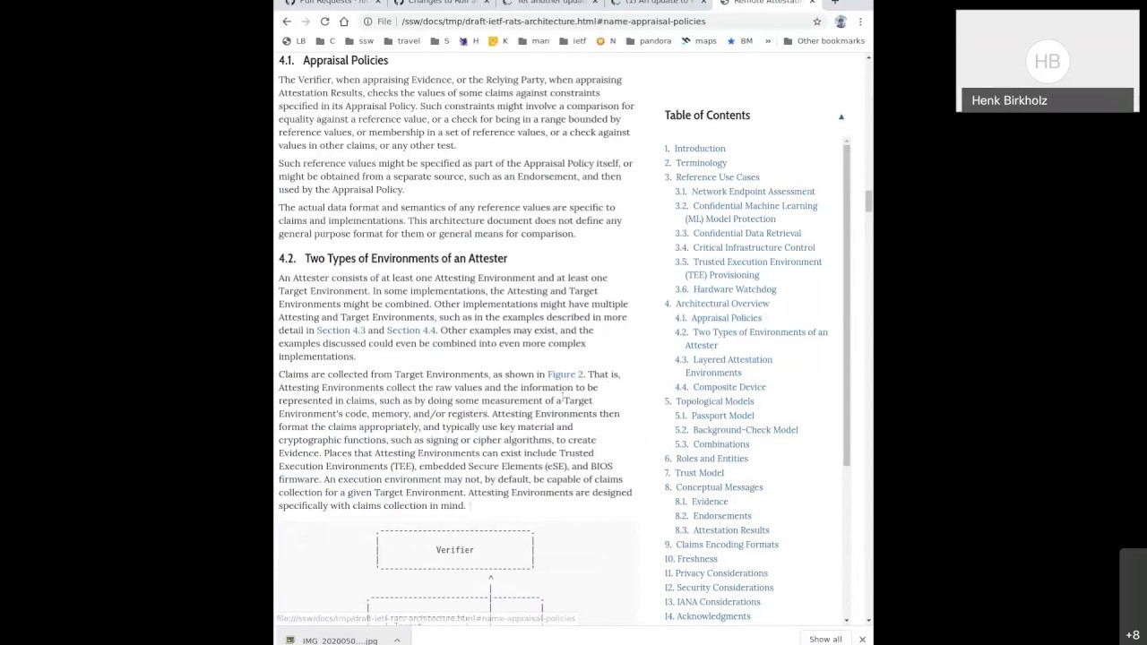
Task: Follow the Figure 2 link
Action: click(565, 374)
